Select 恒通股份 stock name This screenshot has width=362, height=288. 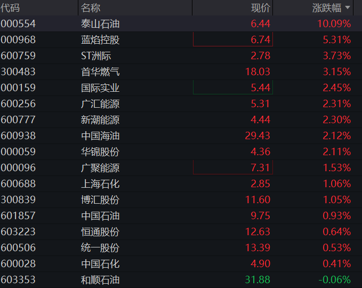100,231
